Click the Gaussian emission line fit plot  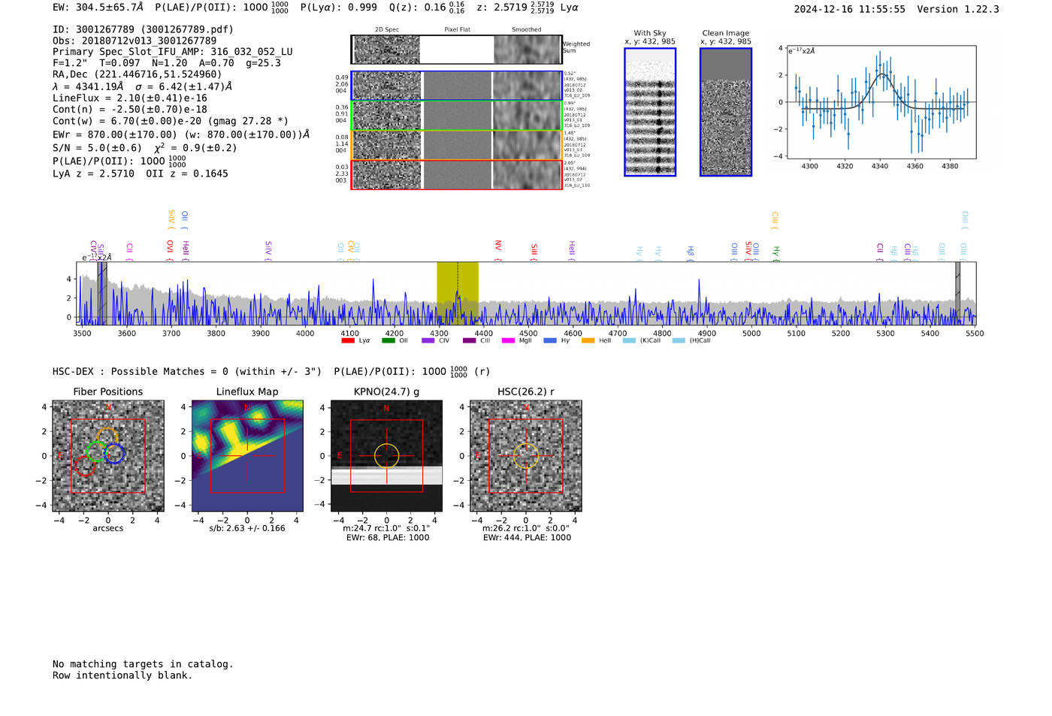(881, 102)
